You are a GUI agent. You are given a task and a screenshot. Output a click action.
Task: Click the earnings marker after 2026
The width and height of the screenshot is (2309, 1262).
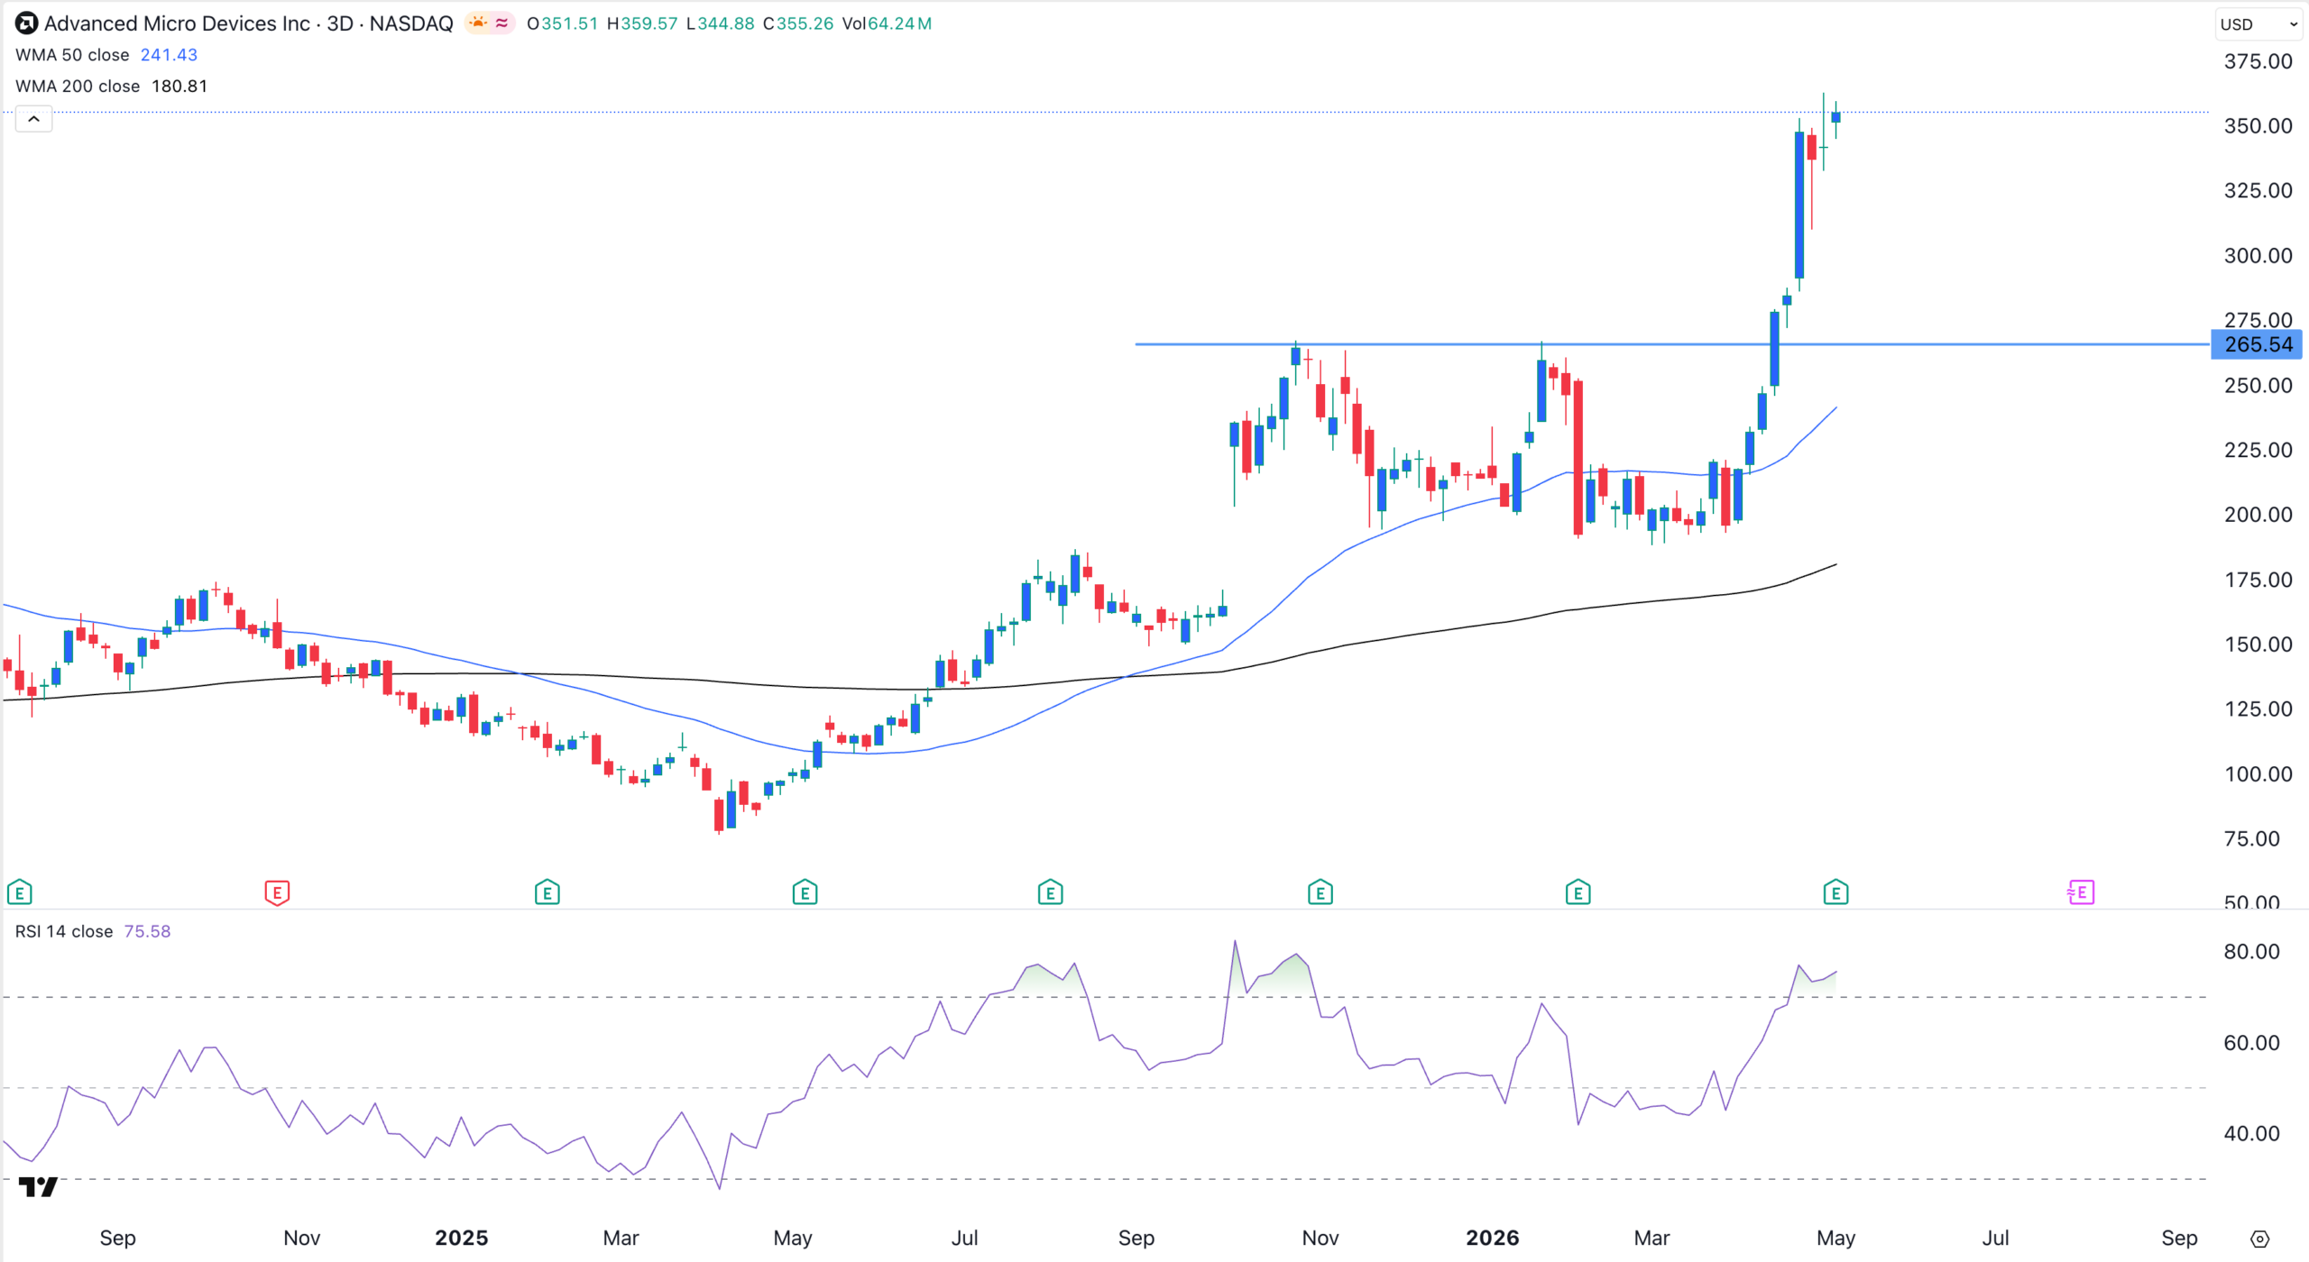pos(1578,892)
